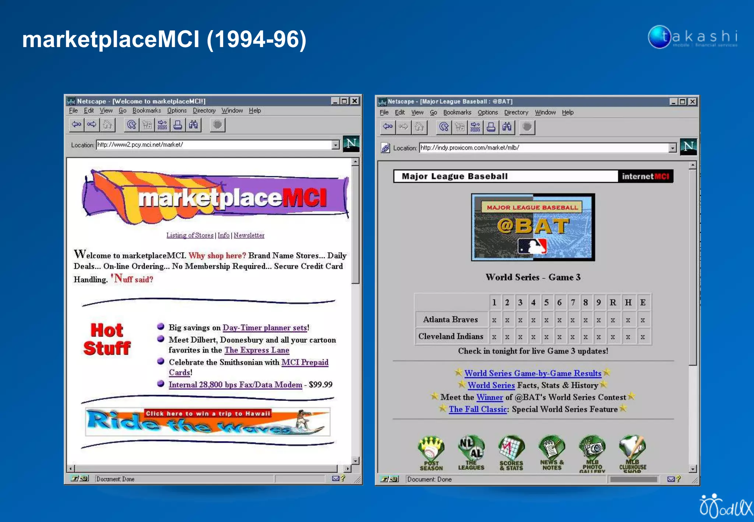Open Go menu in Baseball window
Image resolution: width=754 pixels, height=522 pixels.
click(433, 112)
